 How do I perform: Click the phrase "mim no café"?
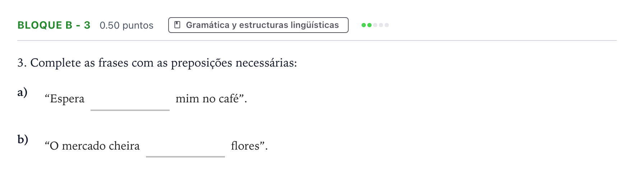(207, 98)
